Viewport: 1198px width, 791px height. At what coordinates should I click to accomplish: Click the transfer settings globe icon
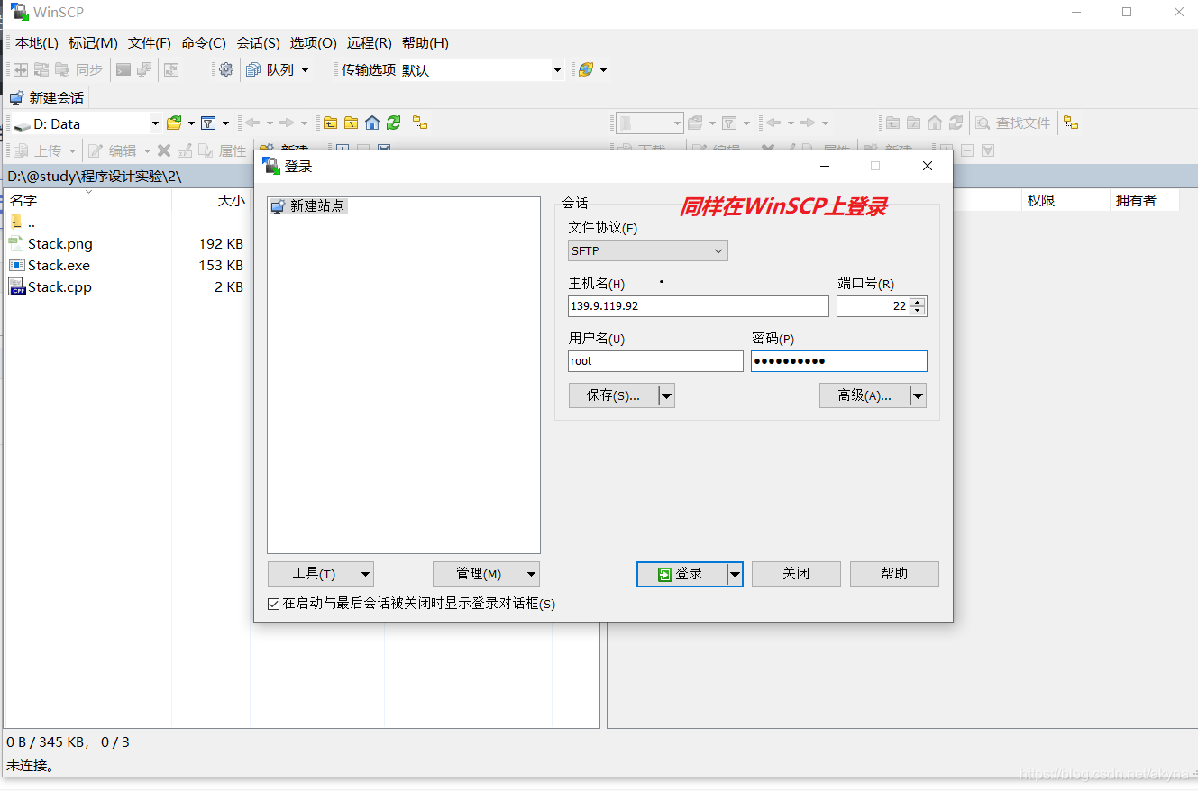(x=586, y=69)
